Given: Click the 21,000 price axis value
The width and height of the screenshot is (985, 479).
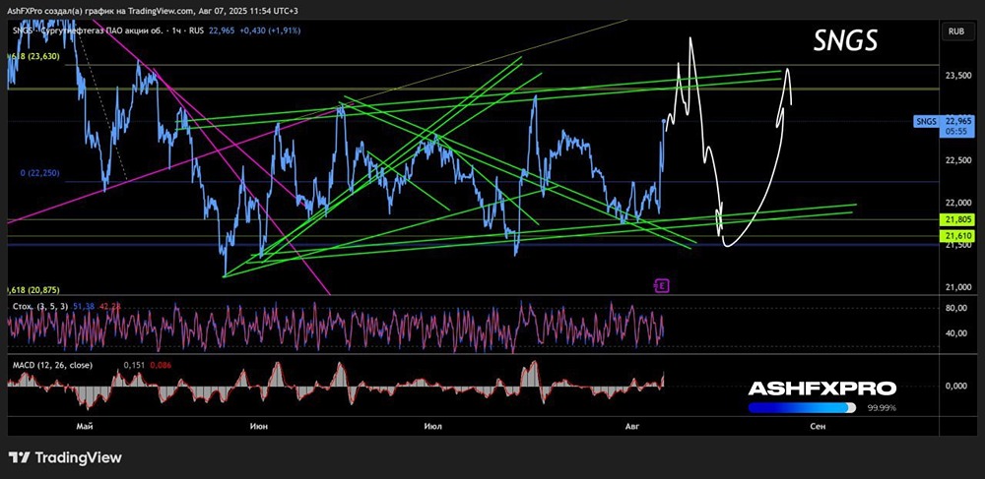Looking at the screenshot, I should tap(958, 288).
